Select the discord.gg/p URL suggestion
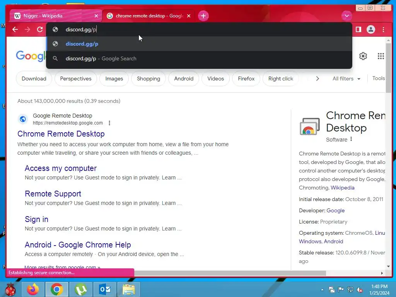This screenshot has width=396, height=297. pos(199,44)
